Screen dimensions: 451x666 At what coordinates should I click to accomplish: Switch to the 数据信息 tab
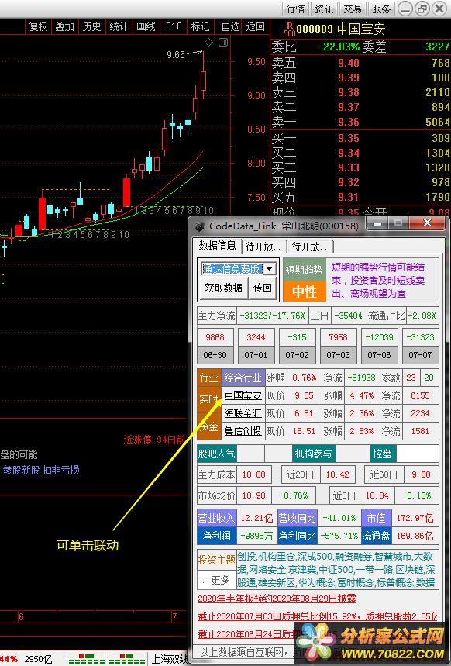click(x=218, y=246)
